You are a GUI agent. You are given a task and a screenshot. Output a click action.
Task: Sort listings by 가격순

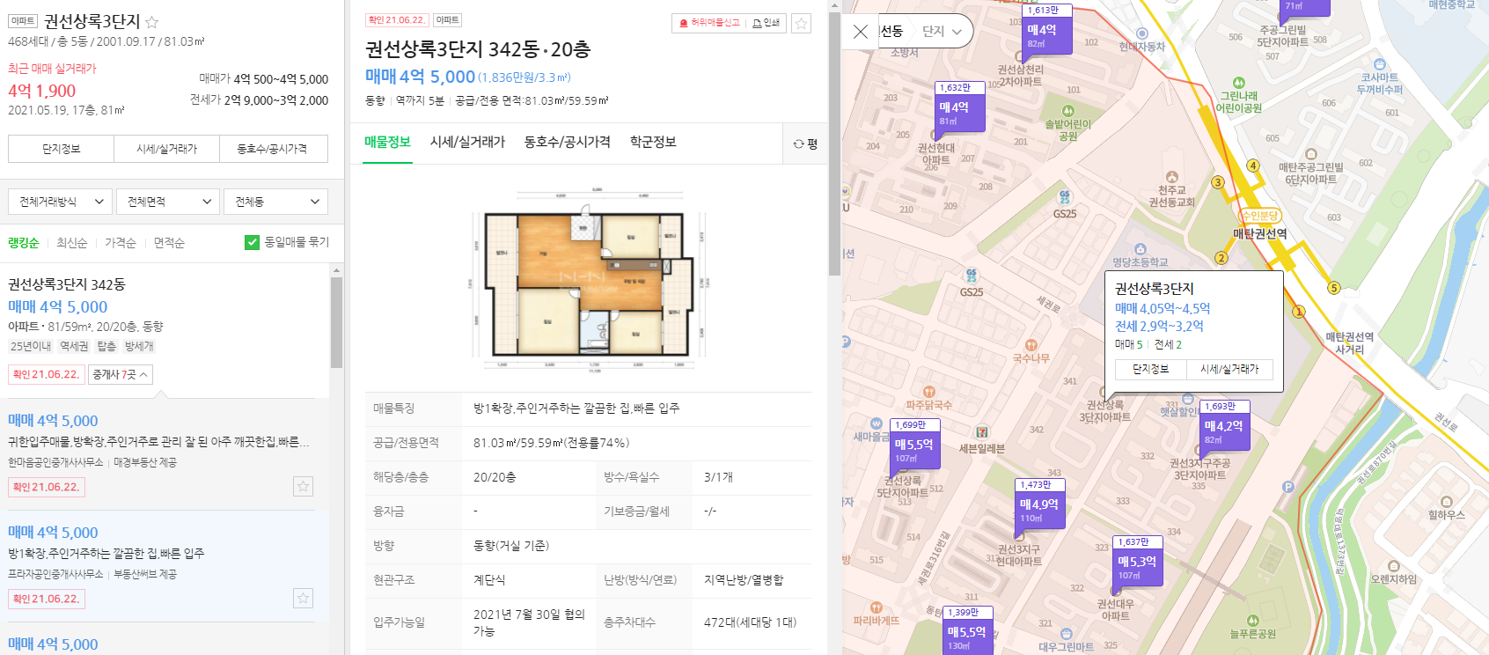coord(121,243)
